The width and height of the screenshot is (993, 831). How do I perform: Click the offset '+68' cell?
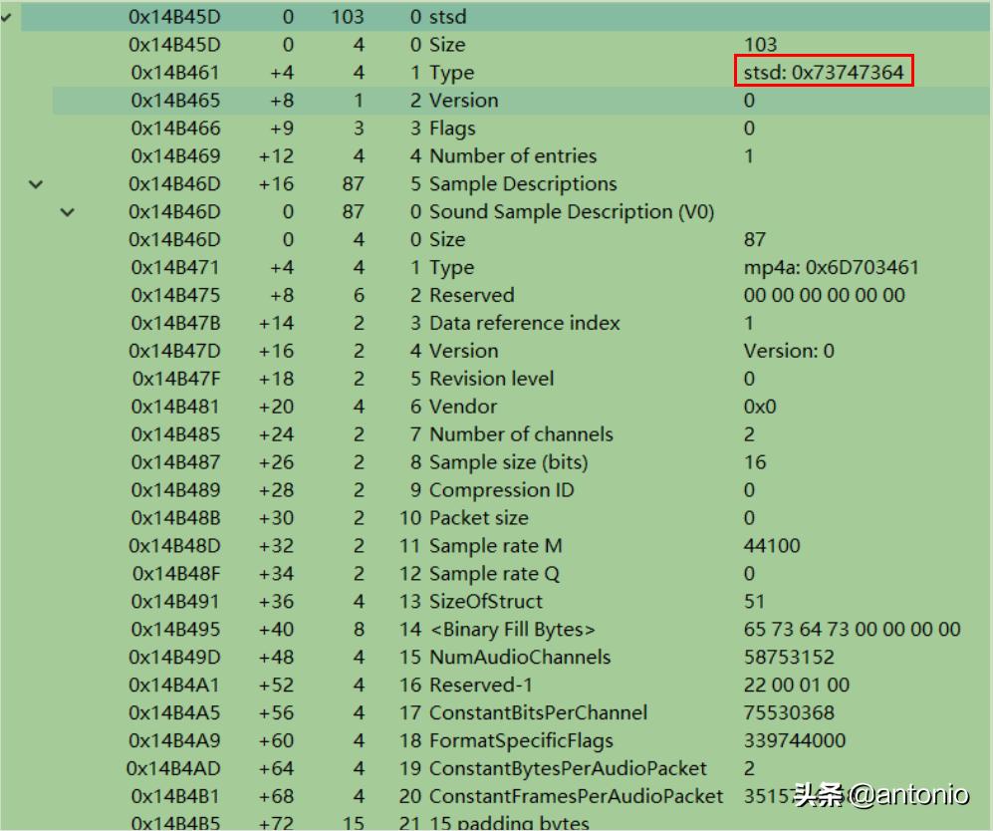click(276, 797)
